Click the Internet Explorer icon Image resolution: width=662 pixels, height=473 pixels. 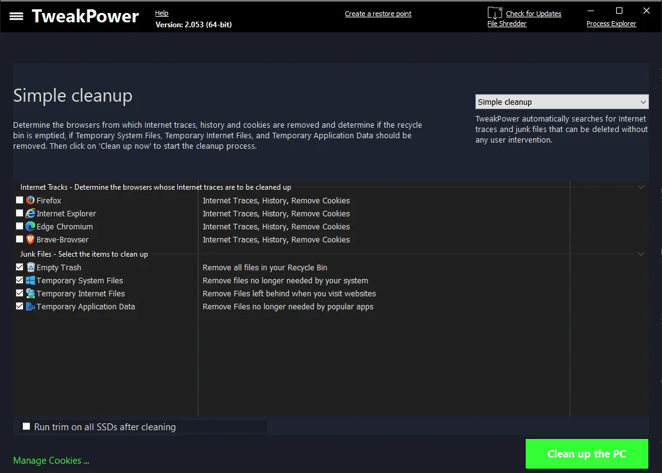coord(30,213)
